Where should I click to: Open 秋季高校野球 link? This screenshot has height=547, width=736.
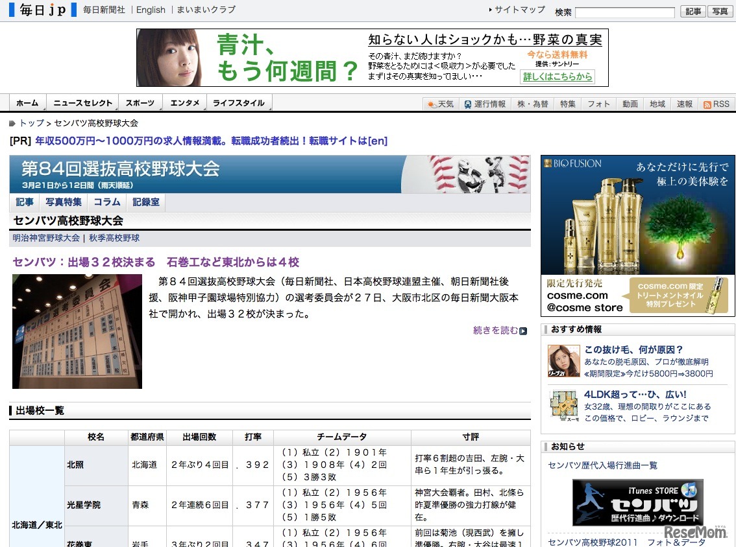pyautogui.click(x=114, y=238)
